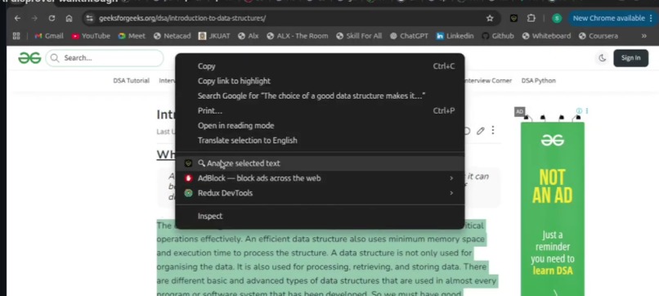Go back using the browser back arrow

point(17,19)
